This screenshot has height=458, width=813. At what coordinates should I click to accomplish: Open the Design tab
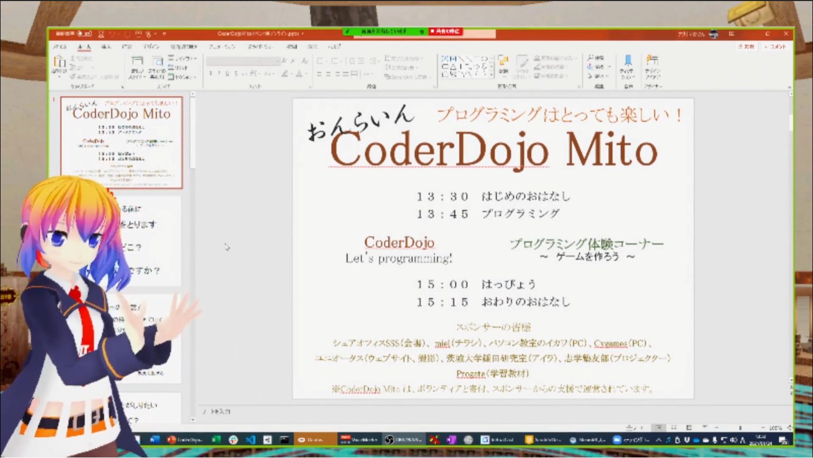tap(151, 47)
